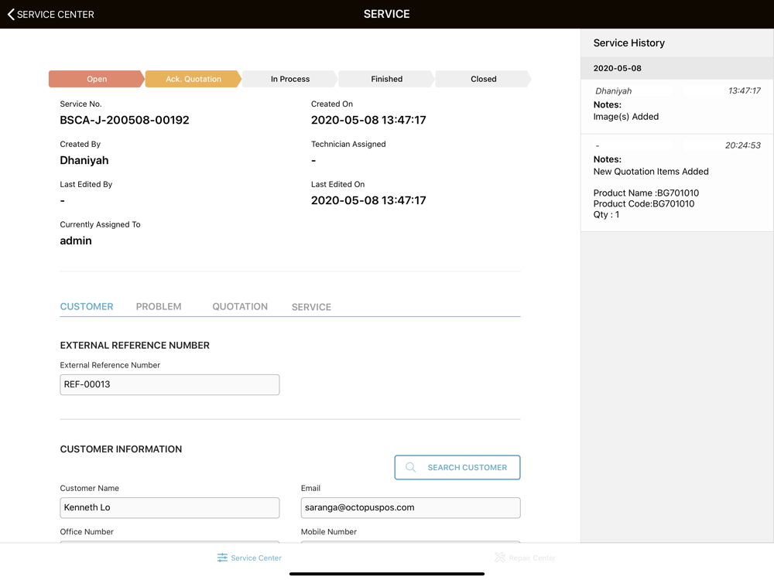The width and height of the screenshot is (774, 580).
Task: Tap the Service Center sliders icon
Action: pos(222,558)
